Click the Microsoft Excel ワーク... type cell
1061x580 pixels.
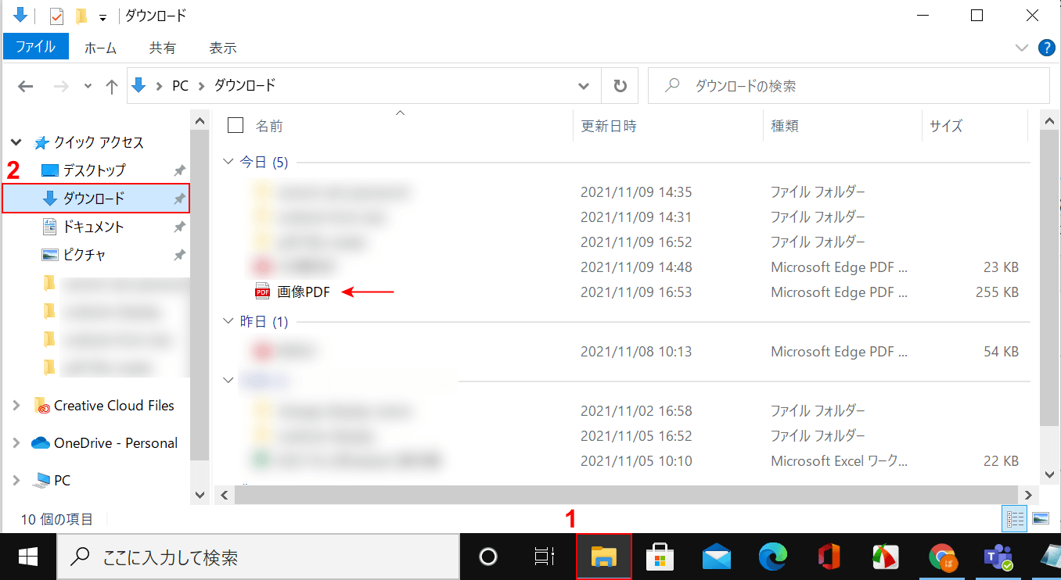[840, 461]
